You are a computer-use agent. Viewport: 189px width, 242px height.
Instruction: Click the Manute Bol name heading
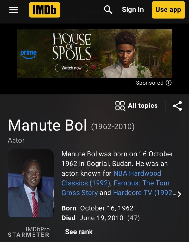[47, 125]
